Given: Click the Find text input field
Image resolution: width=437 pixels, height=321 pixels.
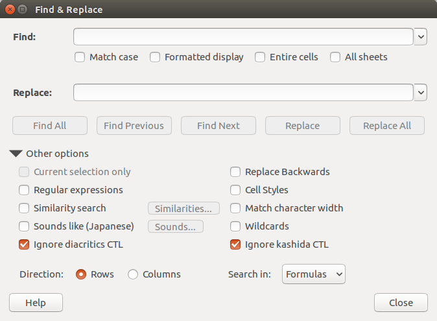Looking at the screenshot, I should pyautogui.click(x=243, y=37).
